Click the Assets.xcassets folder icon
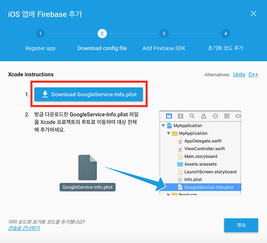The height and width of the screenshot is (243, 267). coord(180,164)
